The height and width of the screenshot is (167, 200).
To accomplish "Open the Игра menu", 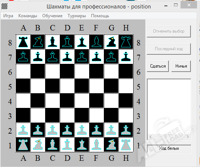I will [x=8, y=16].
